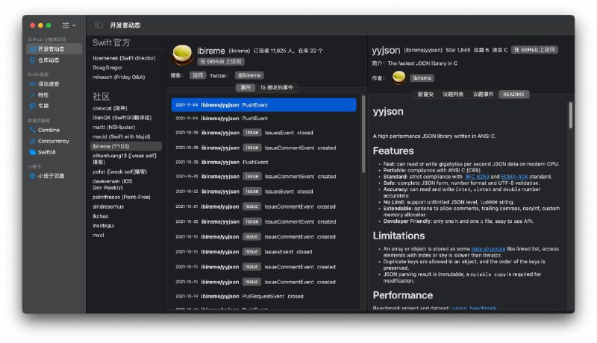Select 2021-10-22 IssuesEvent closed row
The height and width of the screenshot is (343, 597).
(264, 192)
